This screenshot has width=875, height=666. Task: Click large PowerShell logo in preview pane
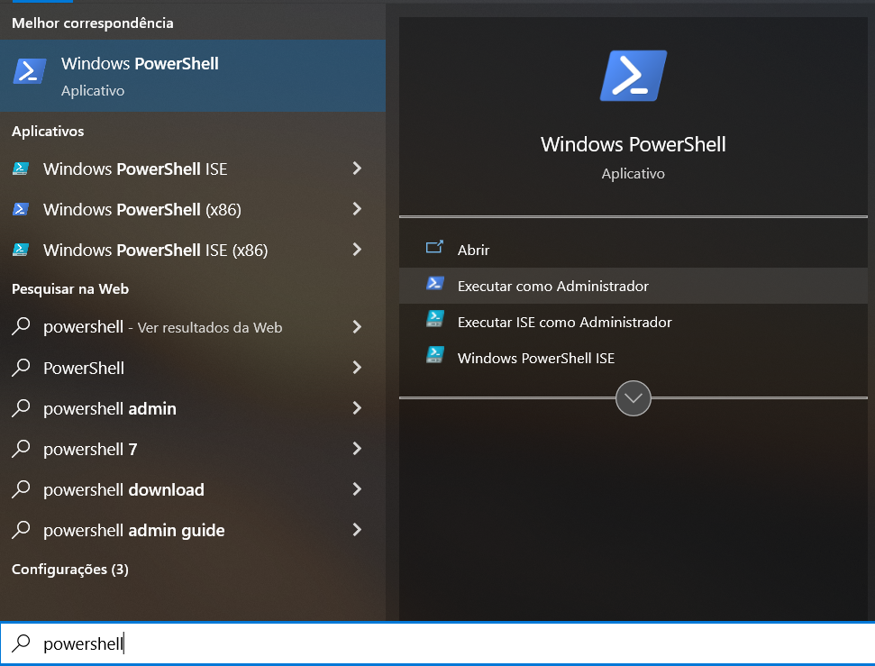click(x=633, y=76)
